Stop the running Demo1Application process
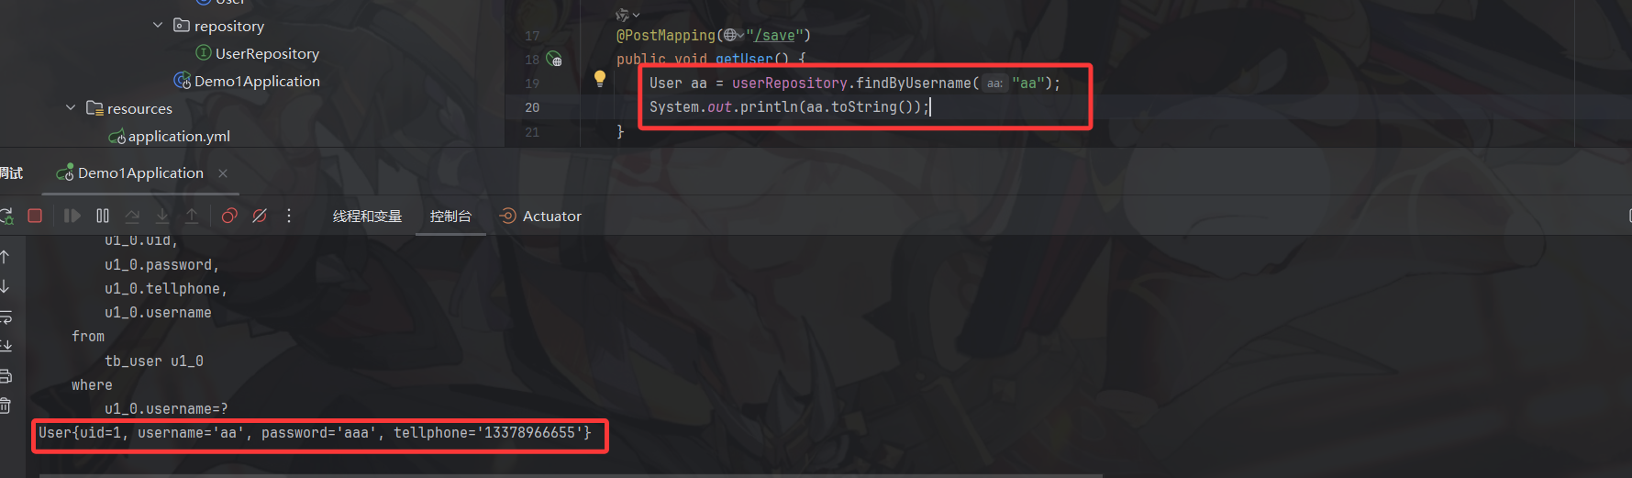 [35, 216]
